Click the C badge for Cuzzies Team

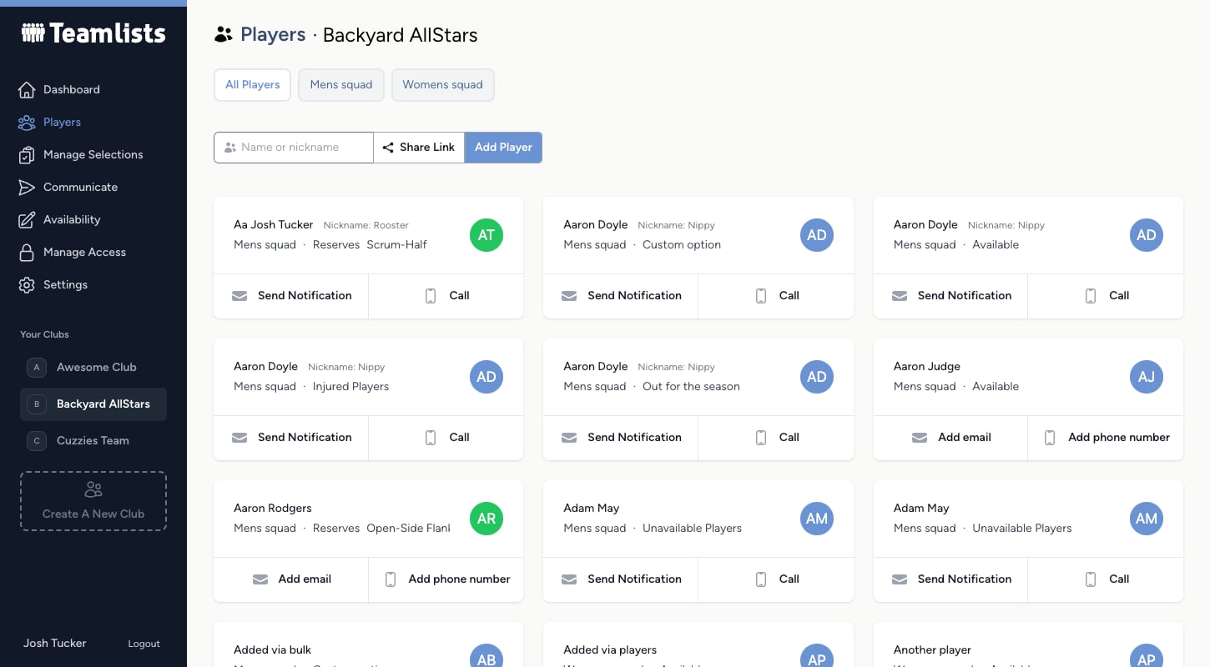[37, 440]
